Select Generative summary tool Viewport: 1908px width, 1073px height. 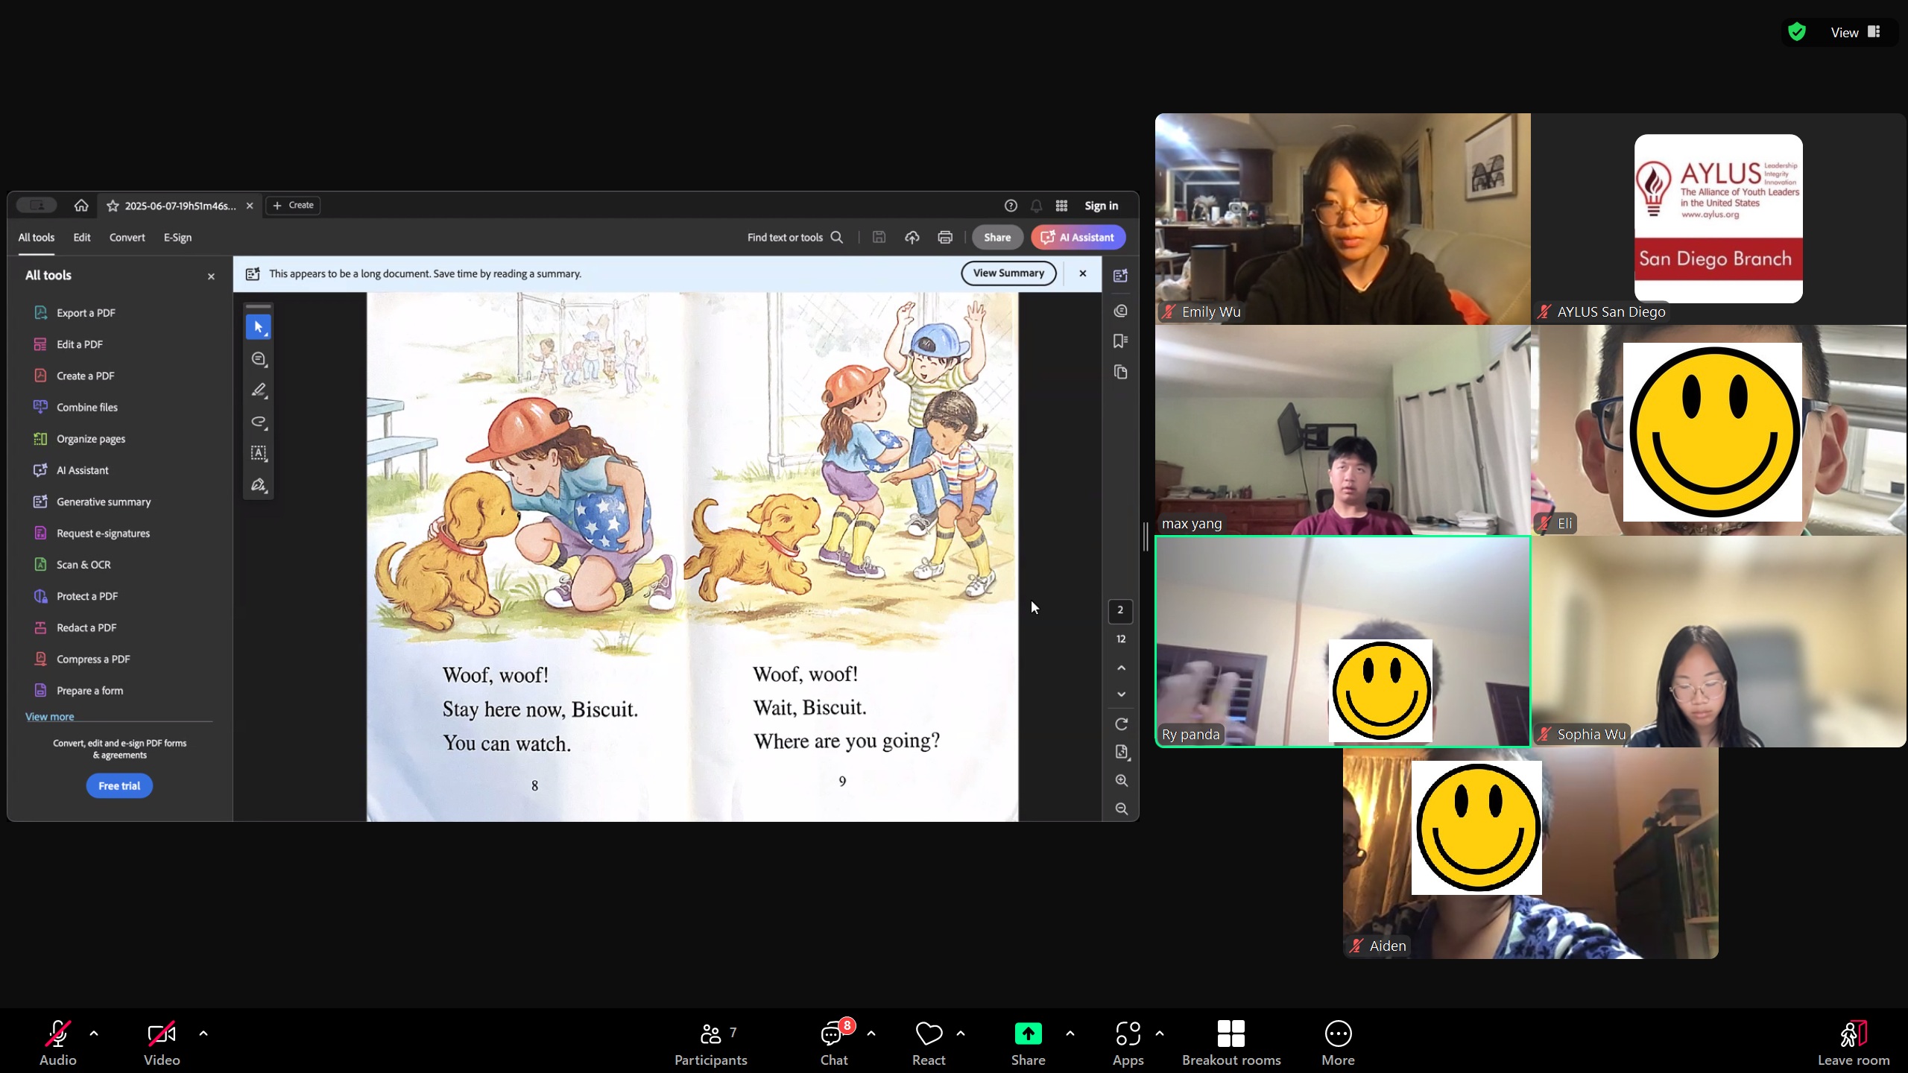[92, 501]
